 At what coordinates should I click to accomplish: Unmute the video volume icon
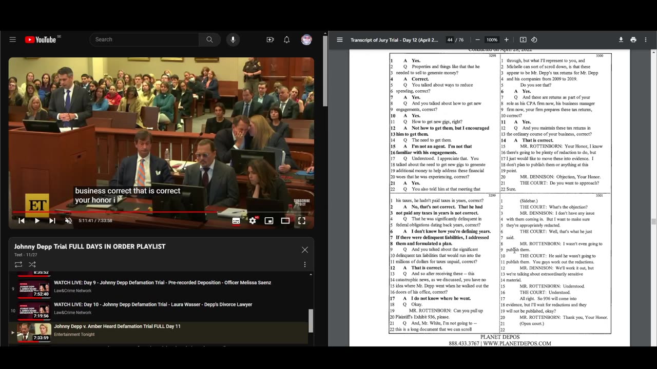click(x=68, y=220)
